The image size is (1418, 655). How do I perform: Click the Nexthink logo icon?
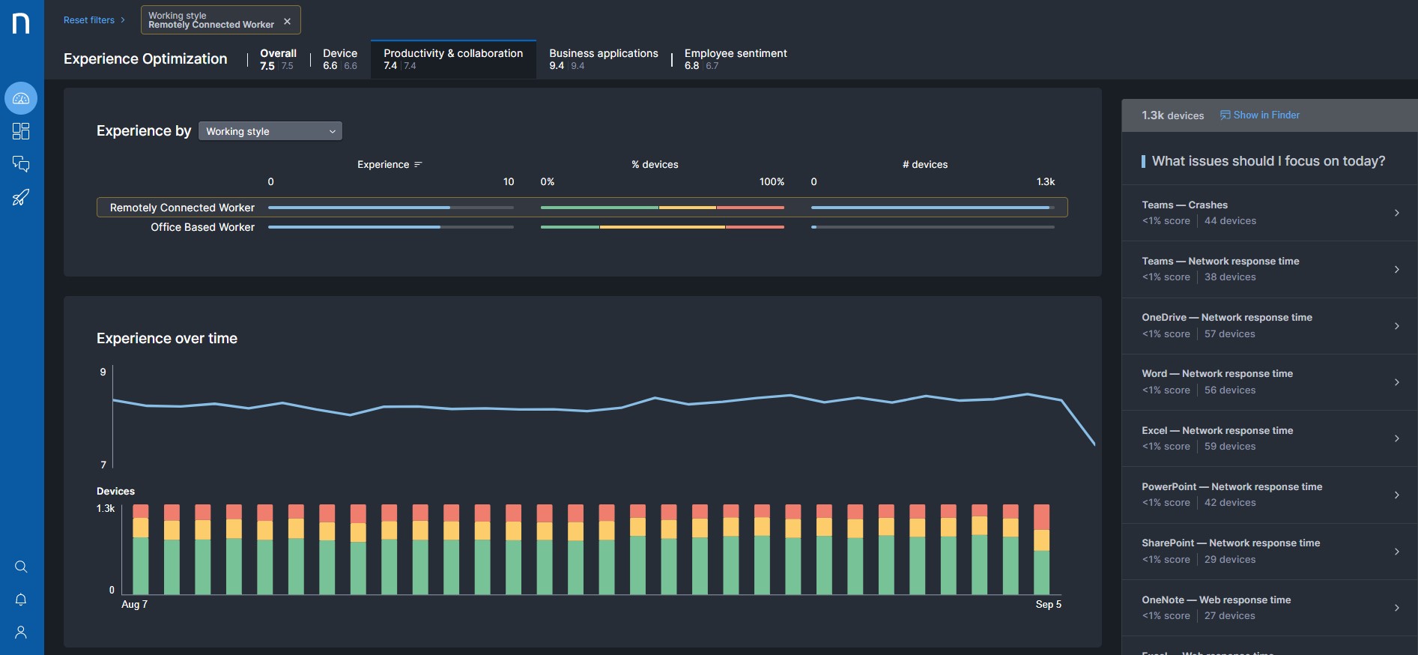[x=21, y=23]
